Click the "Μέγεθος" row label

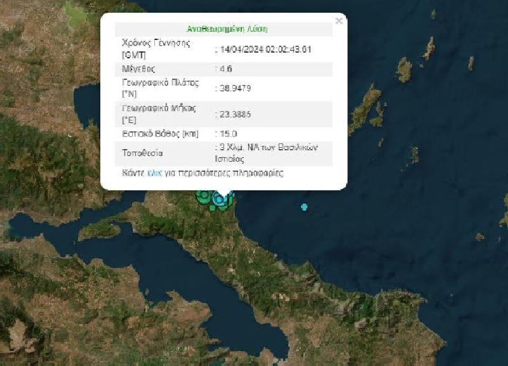click(x=138, y=69)
